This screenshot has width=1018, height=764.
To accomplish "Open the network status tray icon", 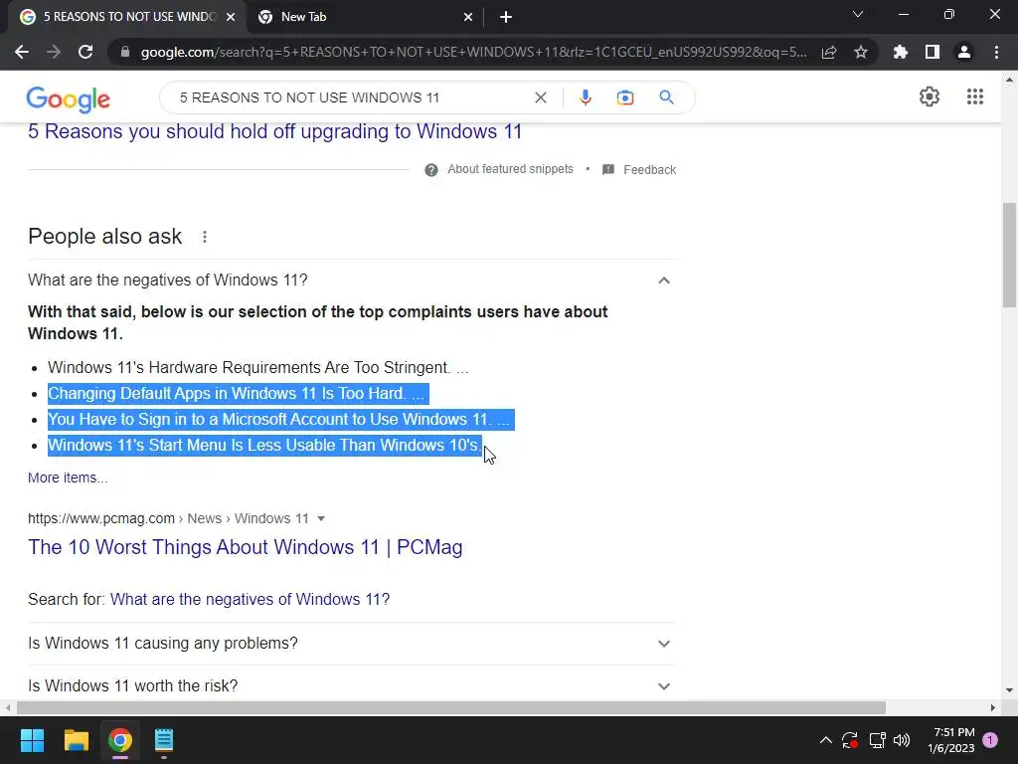I will pyautogui.click(x=877, y=740).
